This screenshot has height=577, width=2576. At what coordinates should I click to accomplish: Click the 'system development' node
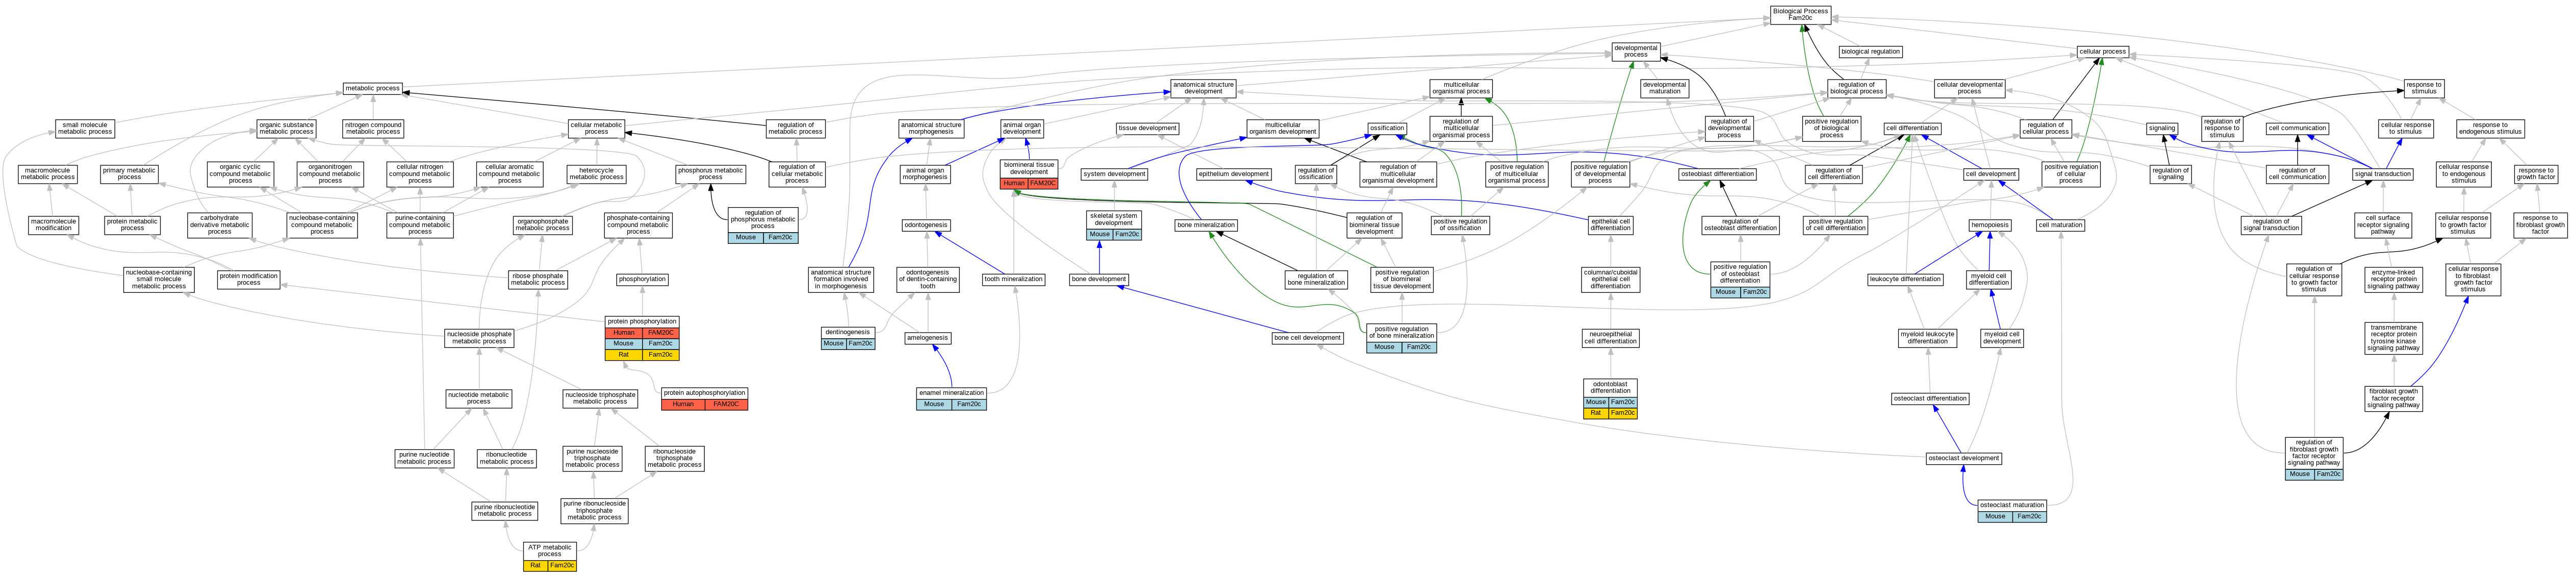1114,174
